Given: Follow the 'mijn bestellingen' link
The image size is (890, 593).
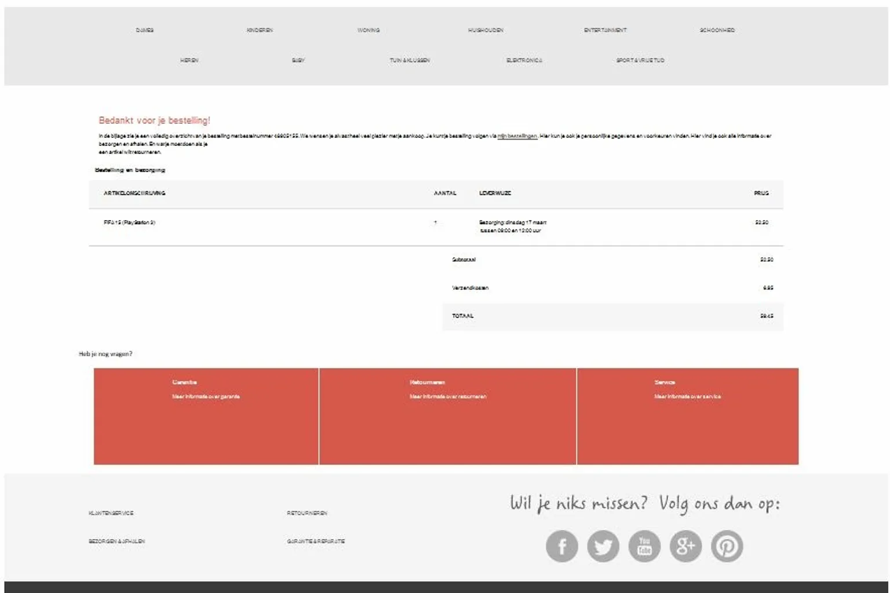Looking at the screenshot, I should pyautogui.click(x=517, y=136).
